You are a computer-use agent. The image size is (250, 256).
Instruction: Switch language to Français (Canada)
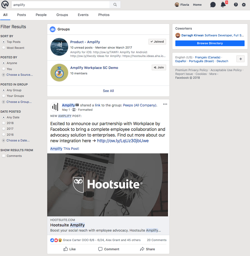[208, 57]
